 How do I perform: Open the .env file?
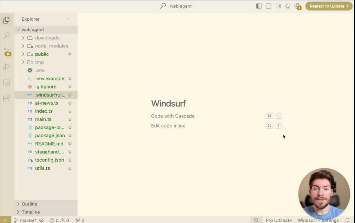tap(46, 70)
